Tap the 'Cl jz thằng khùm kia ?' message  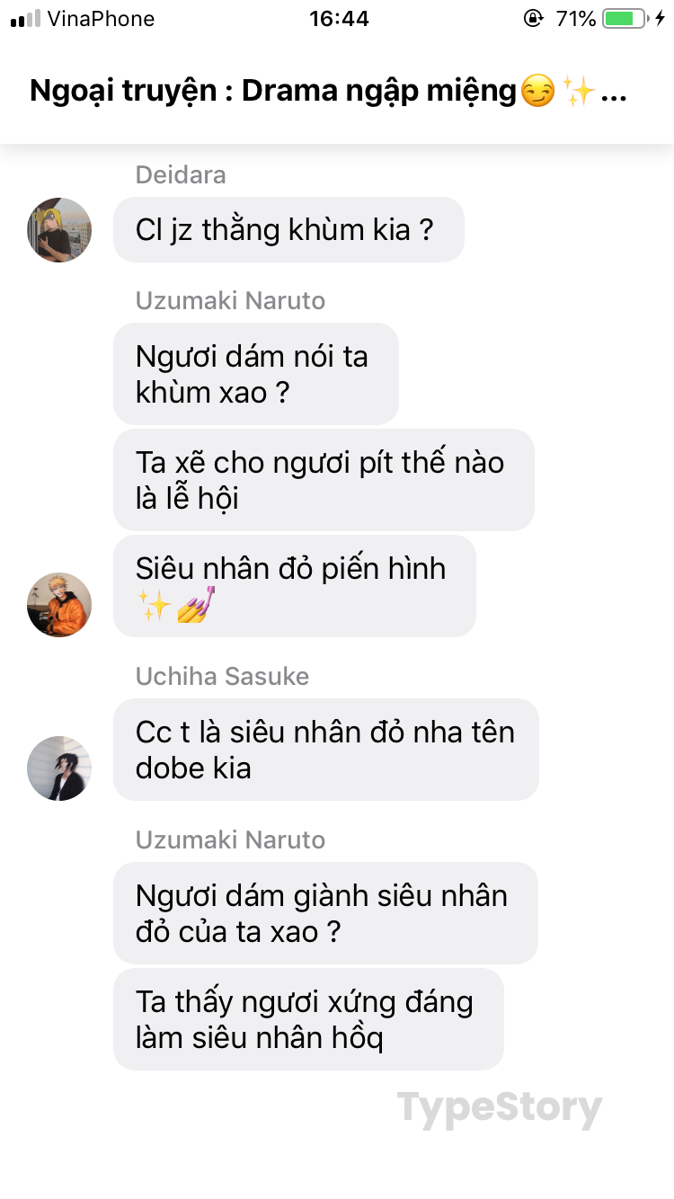(288, 230)
